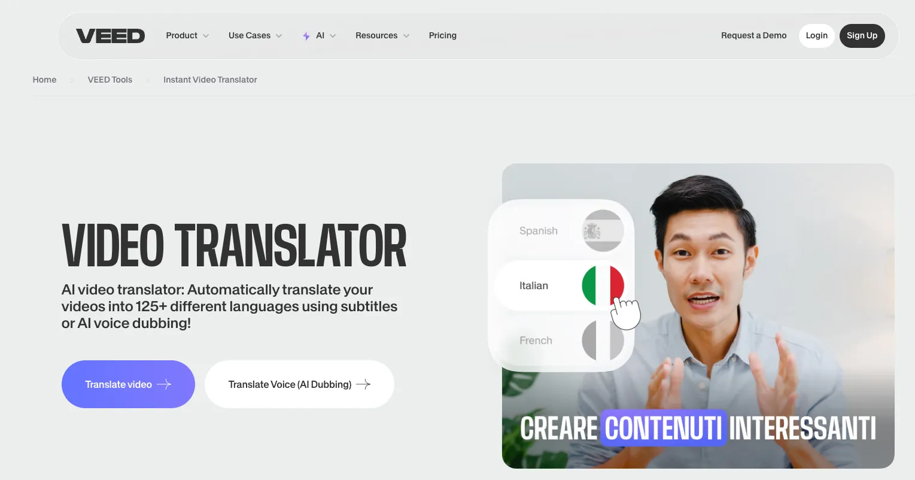Open VEED Tools breadcrumb link

point(110,80)
